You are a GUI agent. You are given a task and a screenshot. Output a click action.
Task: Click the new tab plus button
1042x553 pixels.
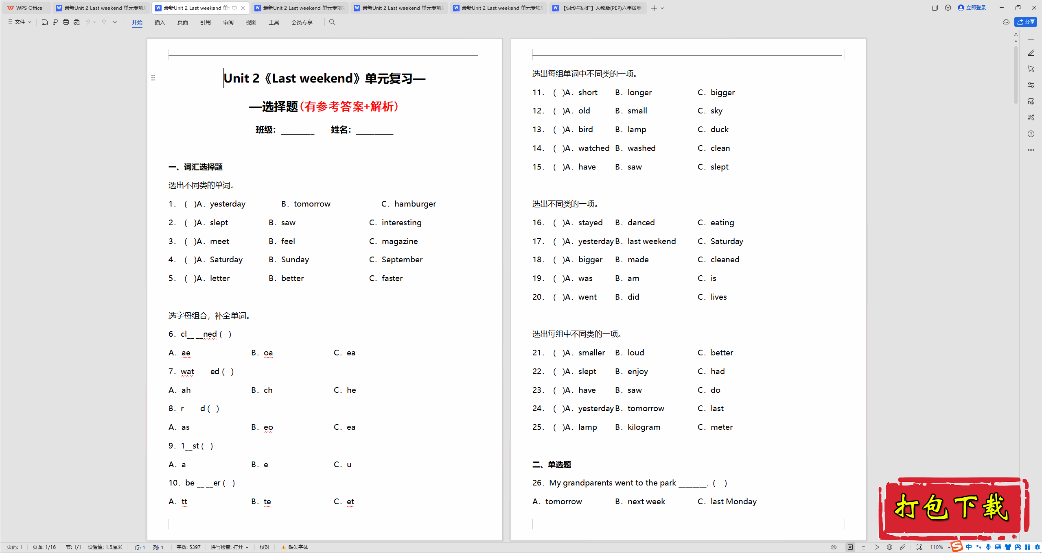tap(654, 8)
